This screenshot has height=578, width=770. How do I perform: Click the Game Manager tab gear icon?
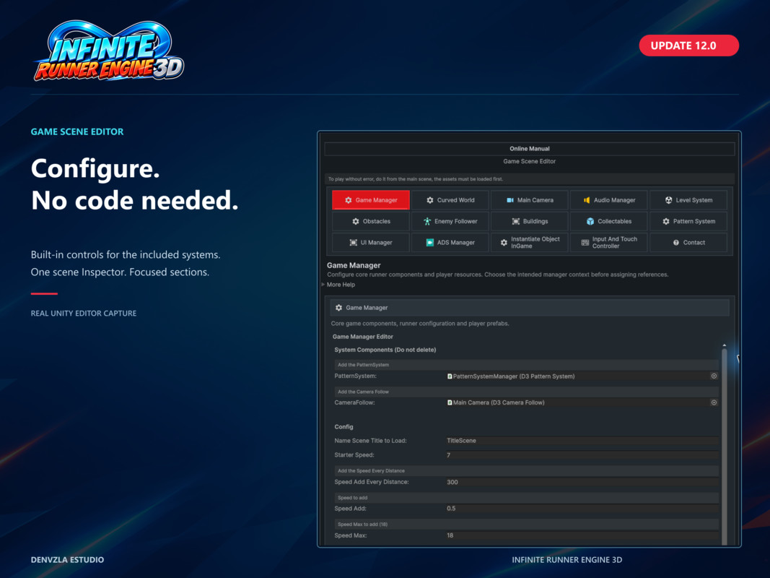348,200
